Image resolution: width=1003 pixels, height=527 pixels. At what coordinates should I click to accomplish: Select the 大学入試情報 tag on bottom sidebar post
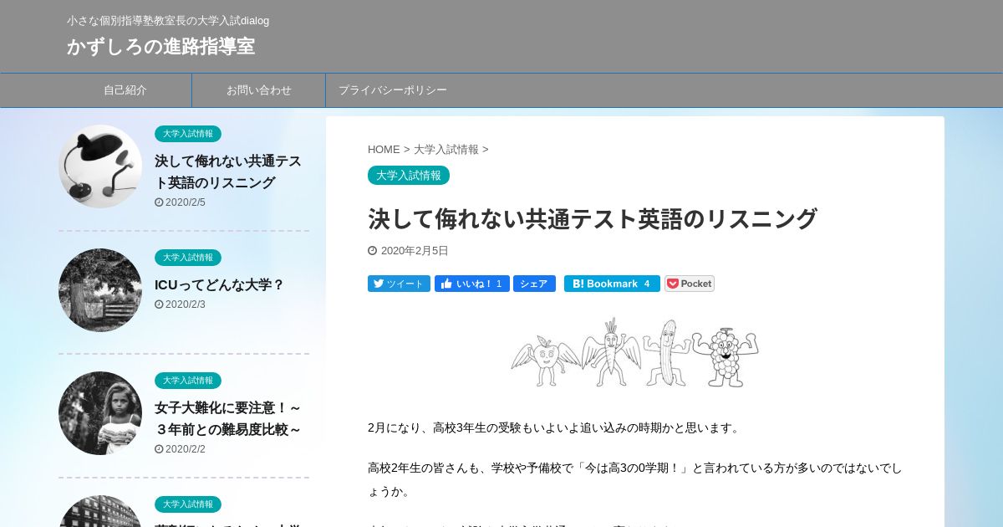click(x=188, y=504)
